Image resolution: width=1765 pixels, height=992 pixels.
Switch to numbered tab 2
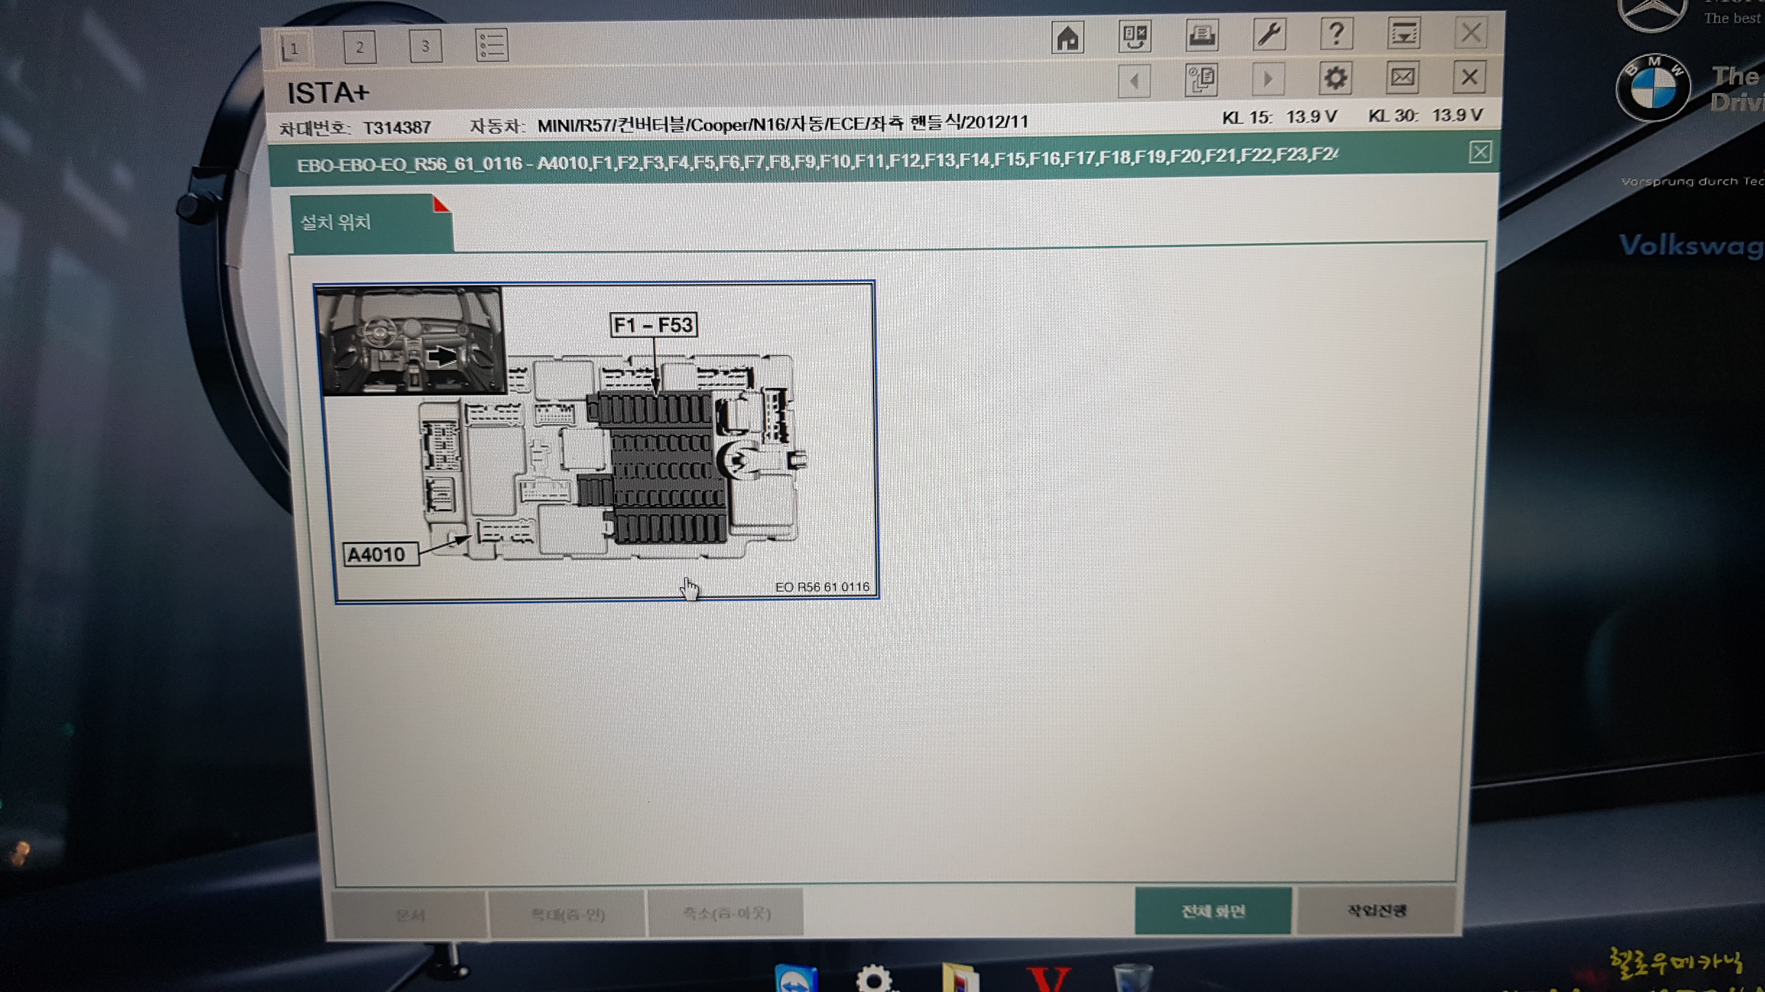359,47
